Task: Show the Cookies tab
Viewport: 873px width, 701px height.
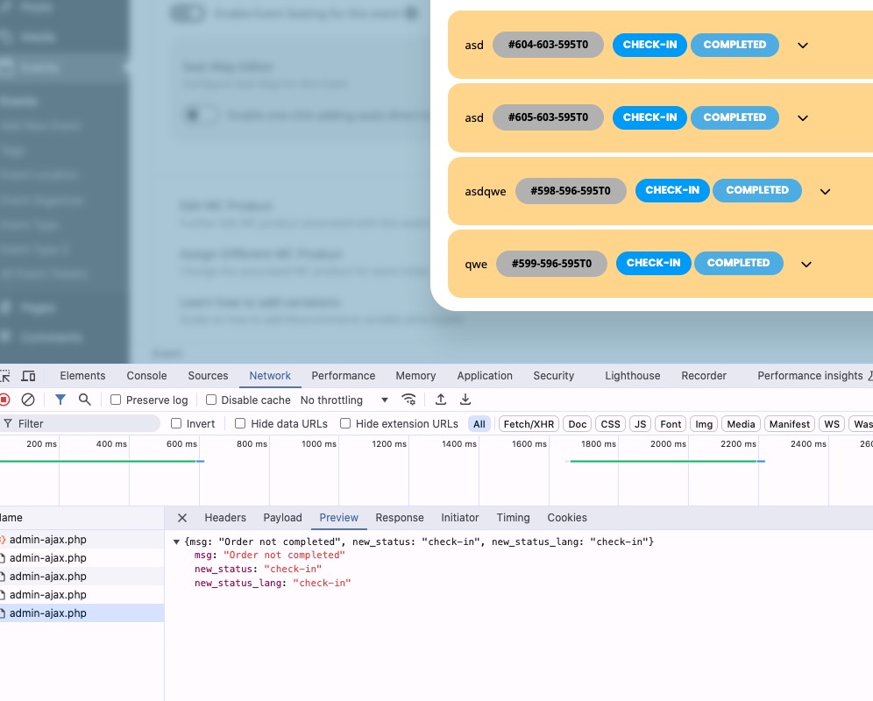Action: tap(567, 518)
